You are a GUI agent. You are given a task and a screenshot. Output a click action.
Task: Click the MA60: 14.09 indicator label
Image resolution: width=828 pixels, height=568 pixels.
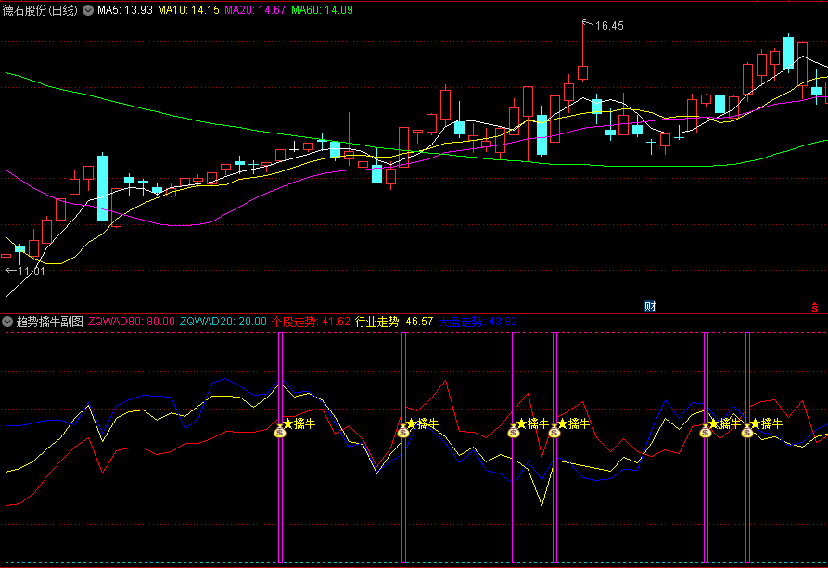click(x=322, y=10)
